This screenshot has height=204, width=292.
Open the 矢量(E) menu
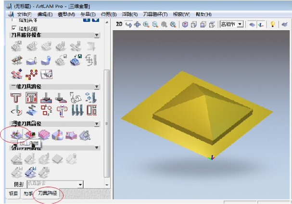point(88,14)
